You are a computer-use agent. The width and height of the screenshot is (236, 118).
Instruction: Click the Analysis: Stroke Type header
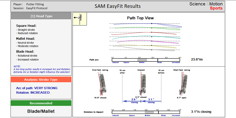coord(41,80)
